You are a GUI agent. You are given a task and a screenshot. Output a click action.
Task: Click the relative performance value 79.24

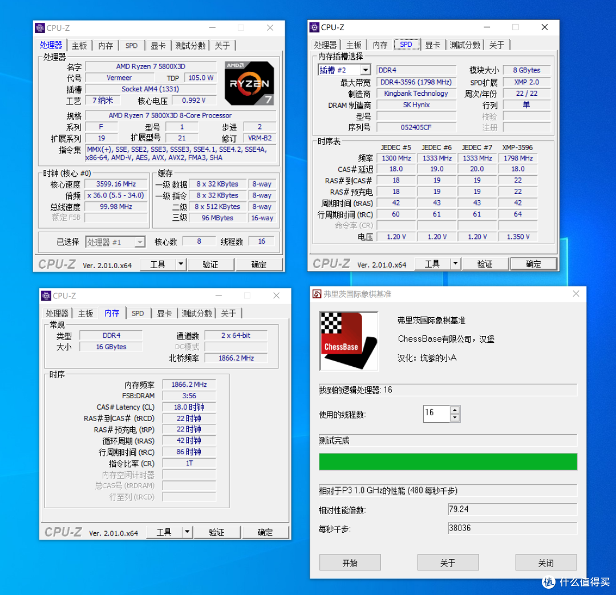pyautogui.click(x=512, y=509)
